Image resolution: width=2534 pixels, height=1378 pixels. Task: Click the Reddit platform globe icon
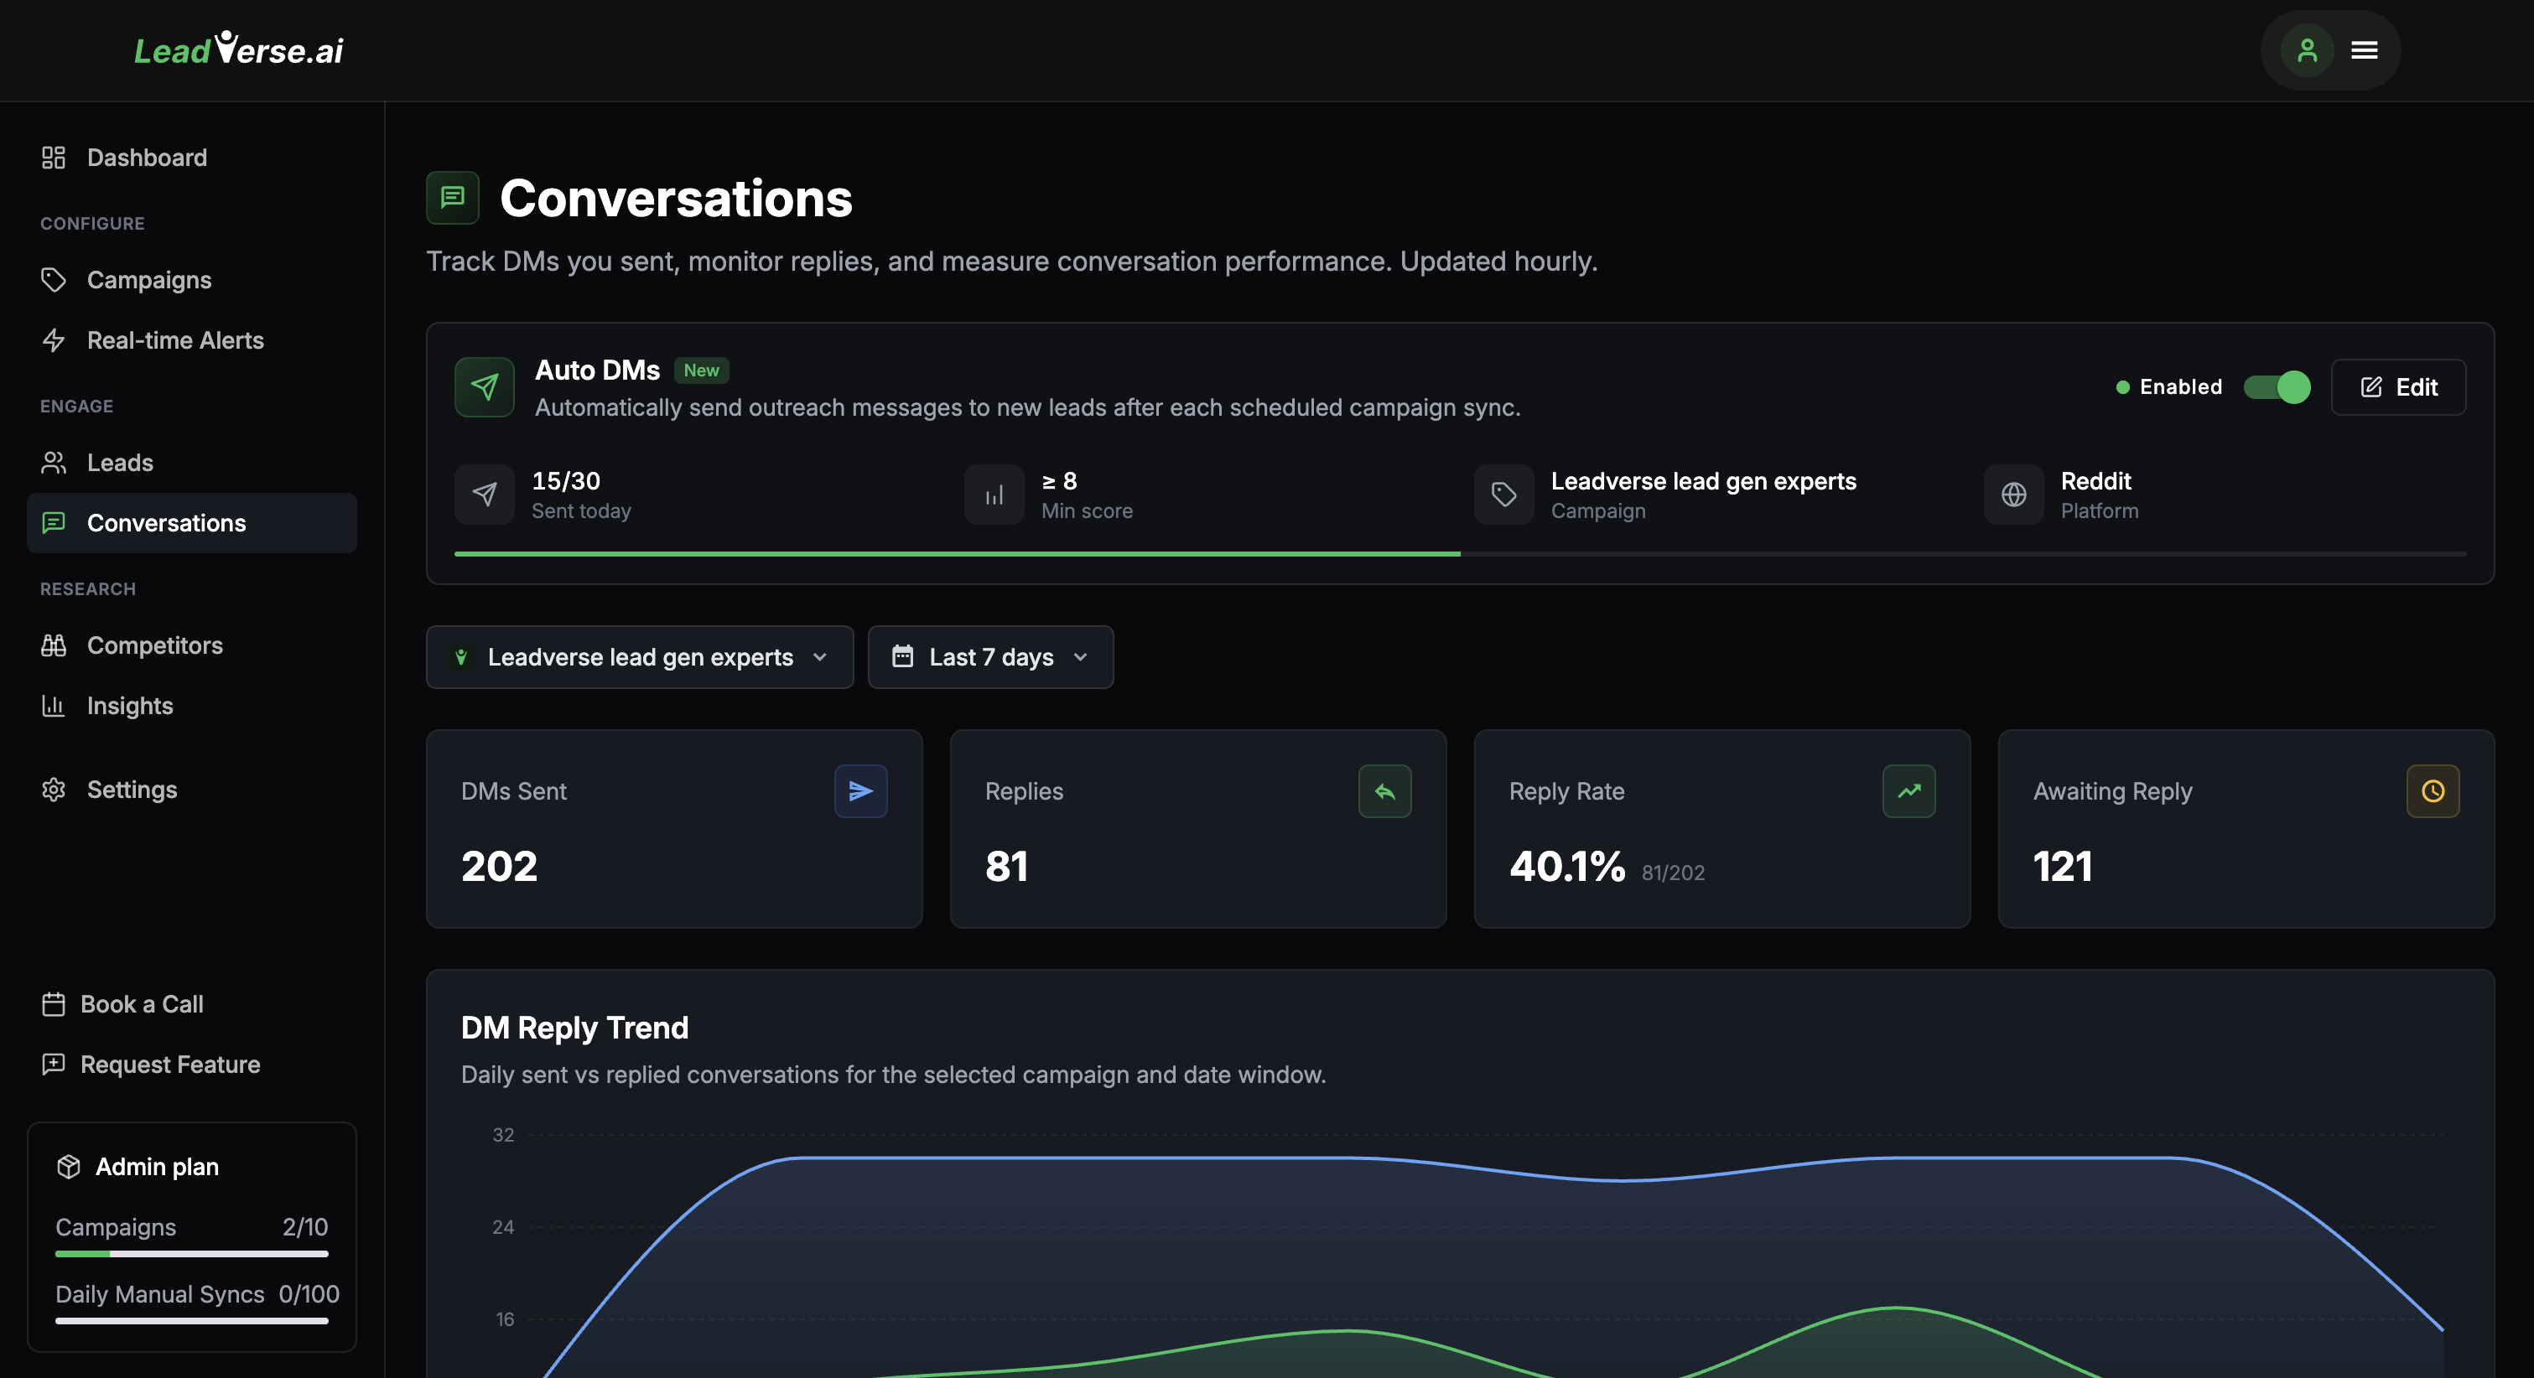coord(2013,494)
